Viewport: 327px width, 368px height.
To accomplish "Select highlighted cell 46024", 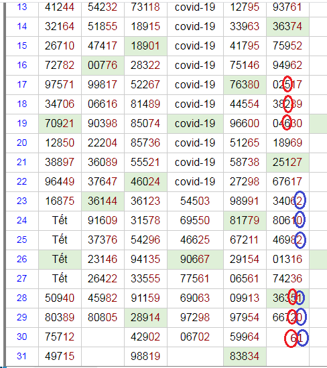I will tap(145, 182).
